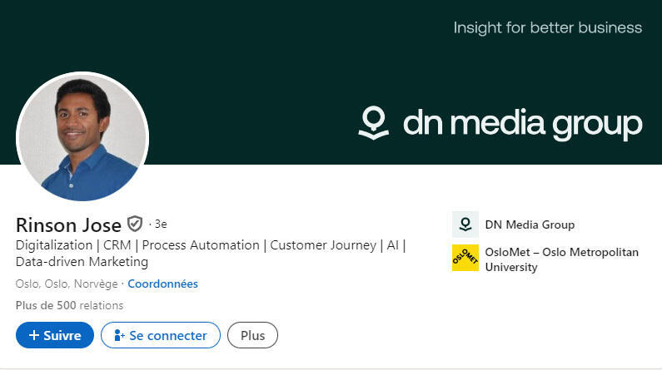The height and width of the screenshot is (370, 662).
Task: Open the Coordonnées contact info link
Action: coord(162,284)
